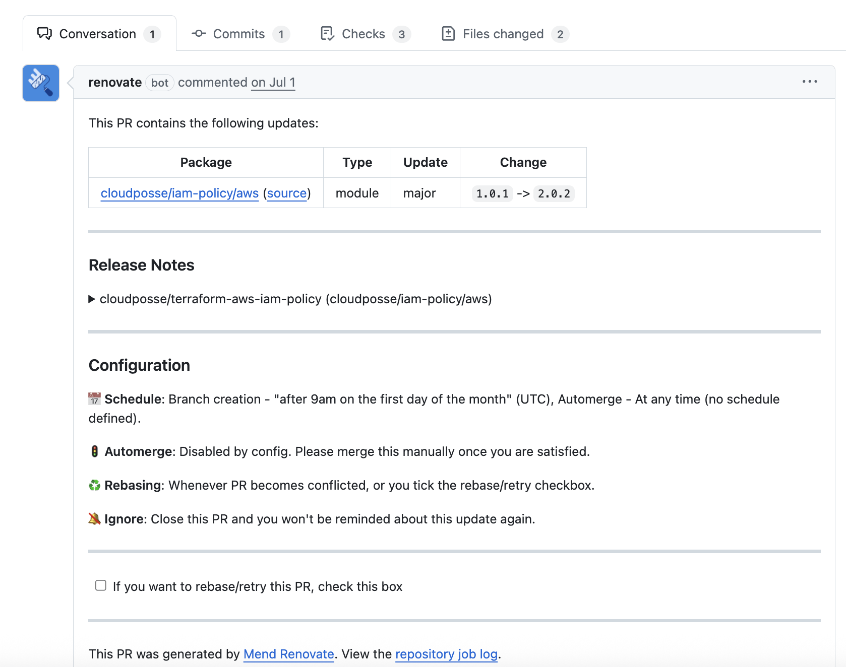Click the Commits count badge showing 1

281,34
